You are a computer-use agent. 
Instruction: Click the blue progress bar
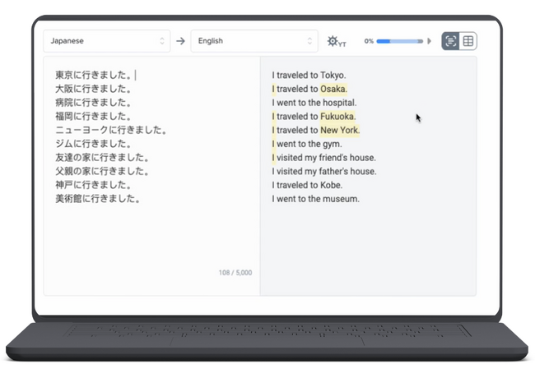[x=400, y=41]
